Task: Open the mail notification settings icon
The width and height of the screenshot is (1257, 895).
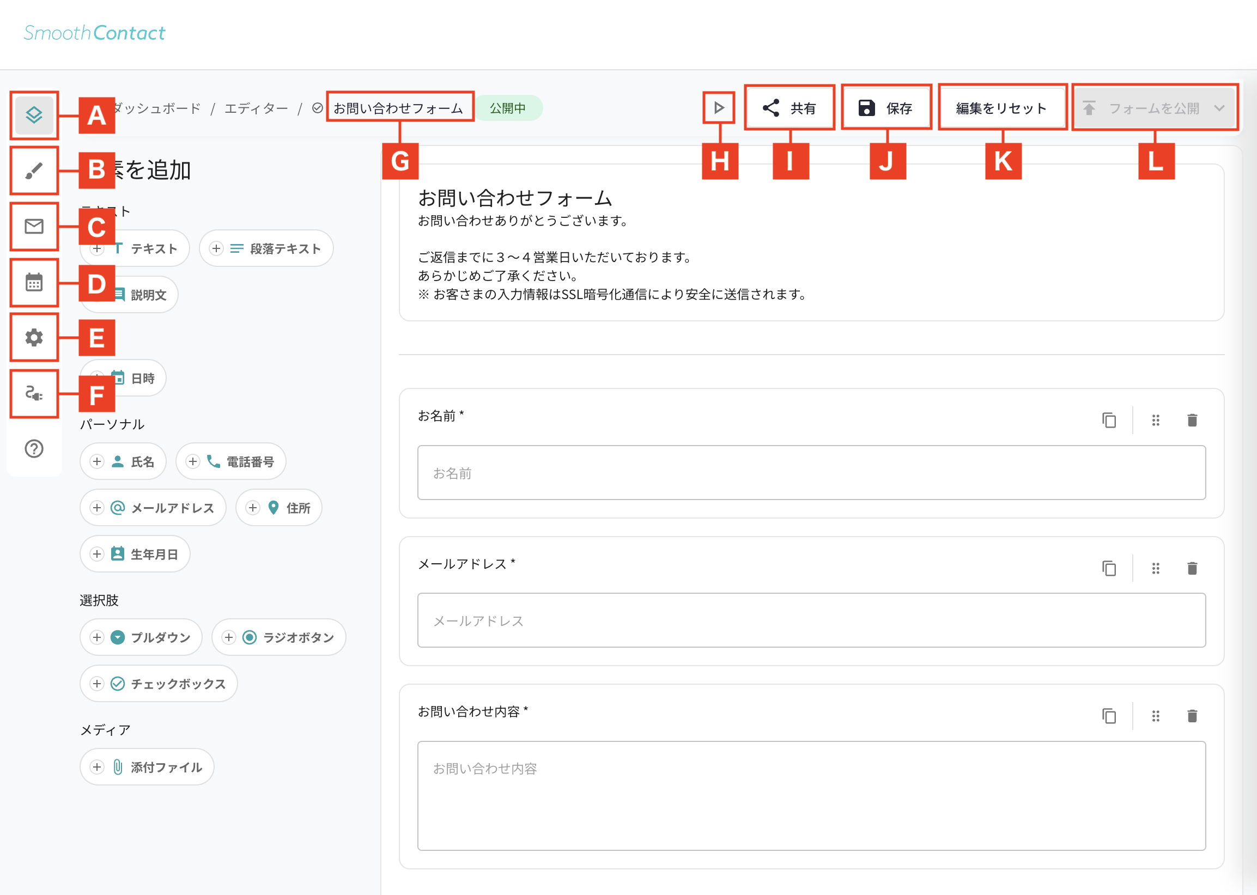Action: (x=34, y=227)
